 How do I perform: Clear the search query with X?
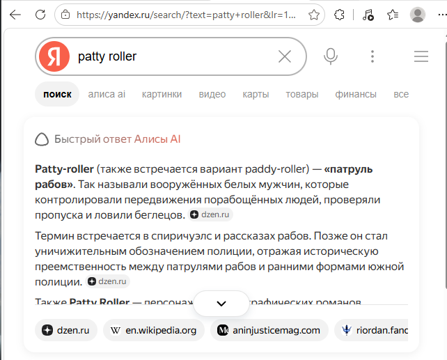[x=285, y=56]
